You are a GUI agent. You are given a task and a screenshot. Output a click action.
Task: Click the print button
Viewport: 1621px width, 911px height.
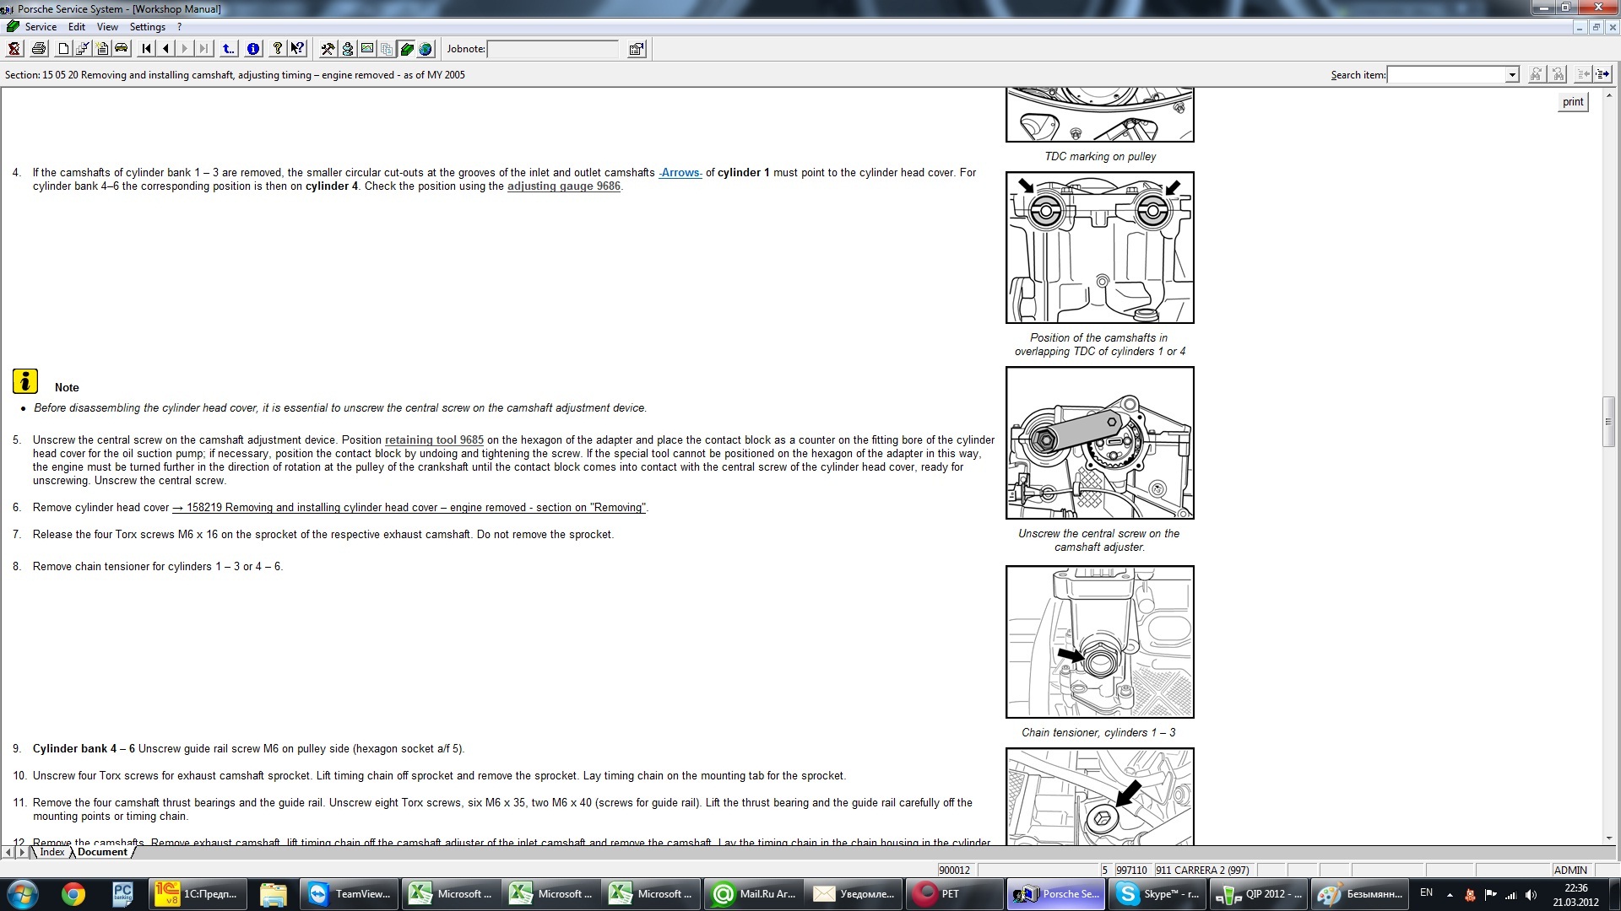coord(1573,102)
